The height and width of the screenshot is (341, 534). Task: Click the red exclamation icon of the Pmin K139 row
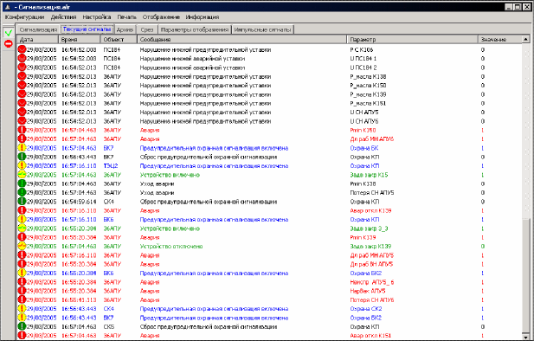pos(22,237)
